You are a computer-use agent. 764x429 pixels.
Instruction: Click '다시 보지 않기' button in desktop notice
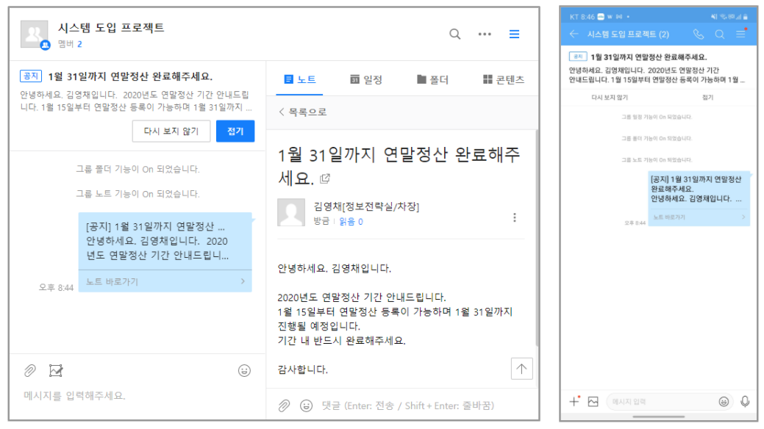(171, 131)
